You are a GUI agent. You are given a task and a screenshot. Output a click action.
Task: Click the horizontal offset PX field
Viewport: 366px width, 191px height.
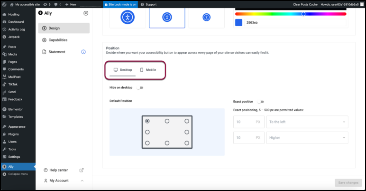(x=249, y=122)
